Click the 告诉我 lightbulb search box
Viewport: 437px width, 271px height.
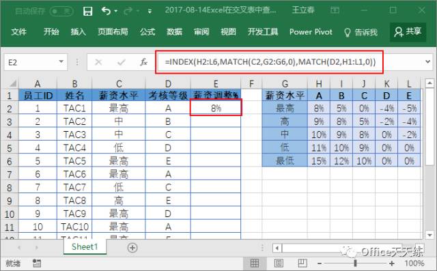[x=361, y=32]
